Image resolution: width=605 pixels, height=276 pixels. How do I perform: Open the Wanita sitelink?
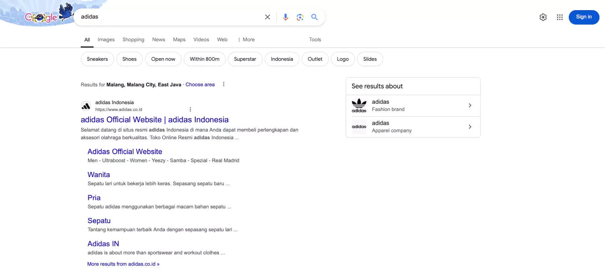click(x=99, y=175)
